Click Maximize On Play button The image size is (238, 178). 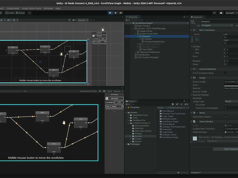[88, 91]
